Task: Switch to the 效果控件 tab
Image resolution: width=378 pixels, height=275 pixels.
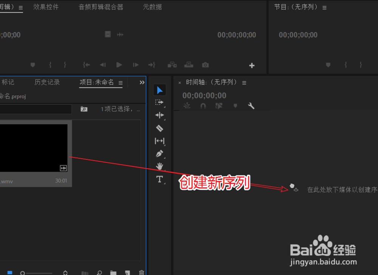Action: pyautogui.click(x=46, y=7)
